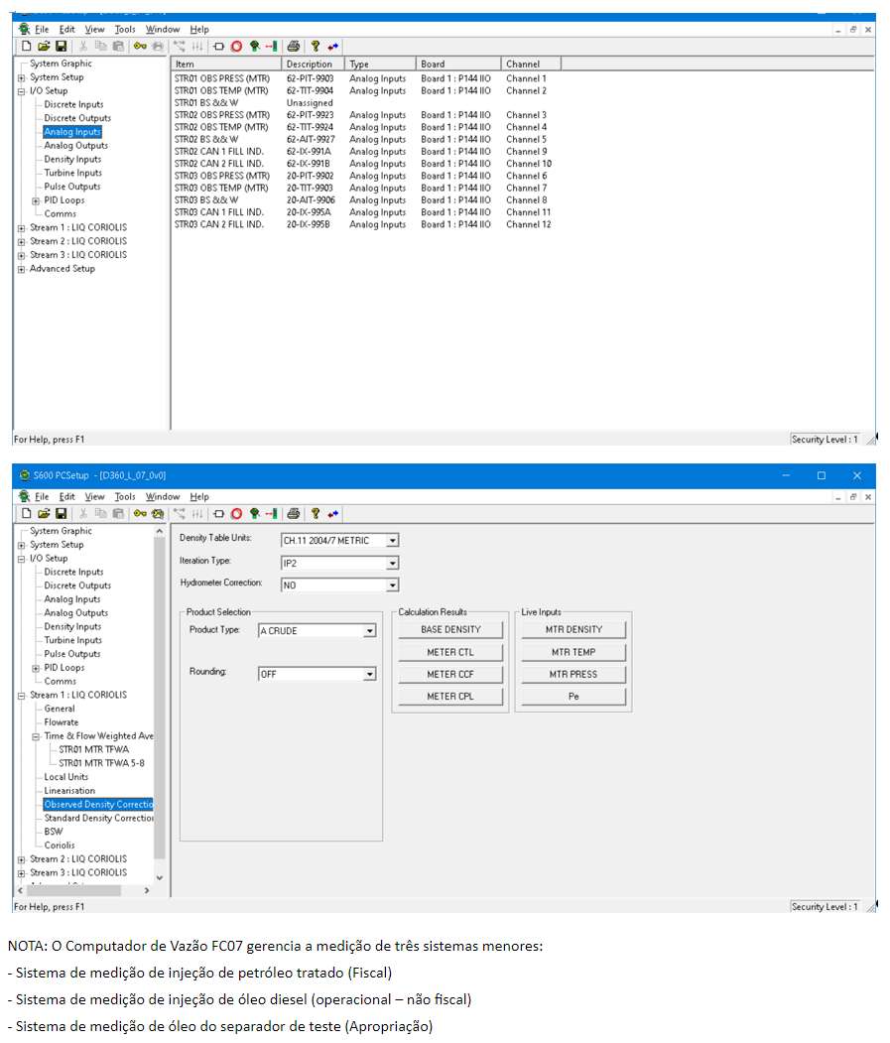Click yellow question mark help icon, Analog Inputs window
Image resolution: width=890 pixels, height=1043 pixels.
pos(316,47)
